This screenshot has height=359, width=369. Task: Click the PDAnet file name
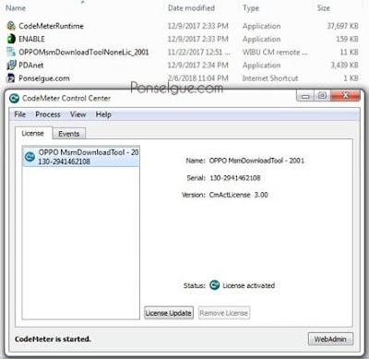tap(31, 66)
